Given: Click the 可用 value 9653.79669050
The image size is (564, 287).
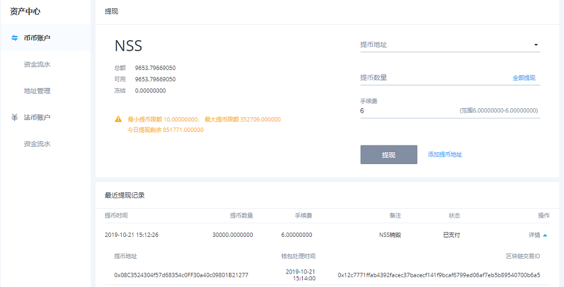Looking at the screenshot, I should [x=156, y=79].
